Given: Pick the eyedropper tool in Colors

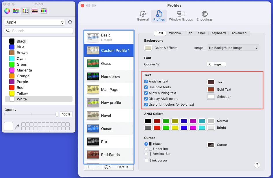Looking at the screenshot, I should click(17, 126).
